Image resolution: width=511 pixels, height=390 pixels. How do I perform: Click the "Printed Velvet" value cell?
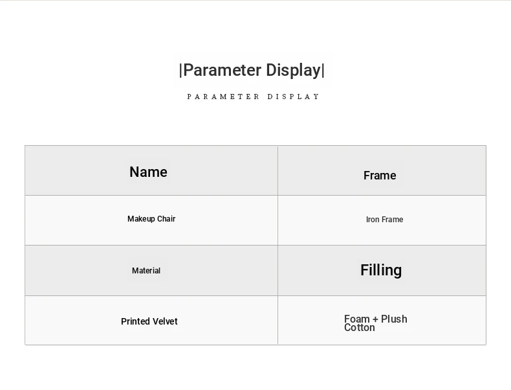pos(149,321)
